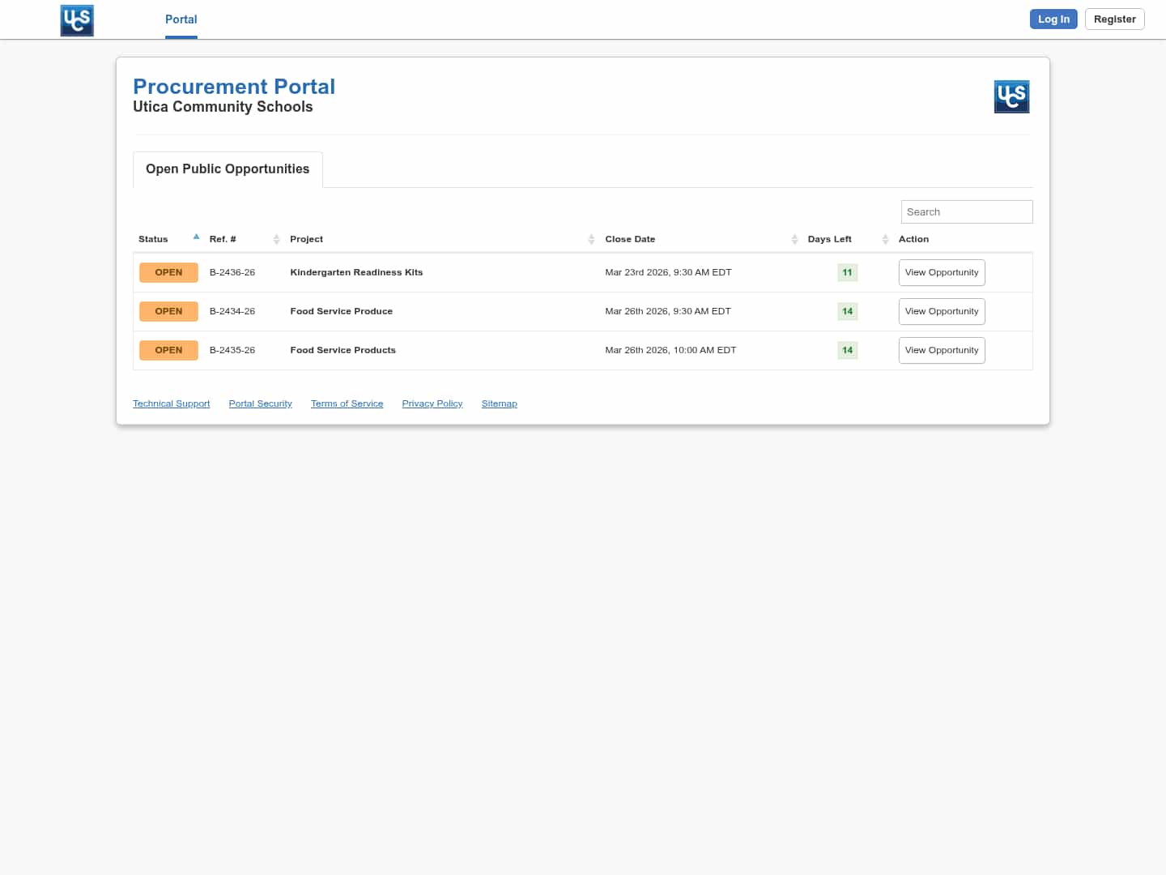Open the Technical Support link
The image size is (1166, 875).
(171, 403)
